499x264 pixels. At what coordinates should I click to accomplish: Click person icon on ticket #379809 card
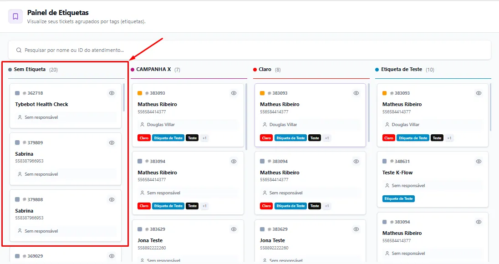[20, 174]
